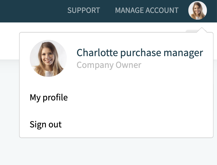Go to MANAGE ACCOUNT
This screenshot has width=217, height=165.
pos(147,10)
